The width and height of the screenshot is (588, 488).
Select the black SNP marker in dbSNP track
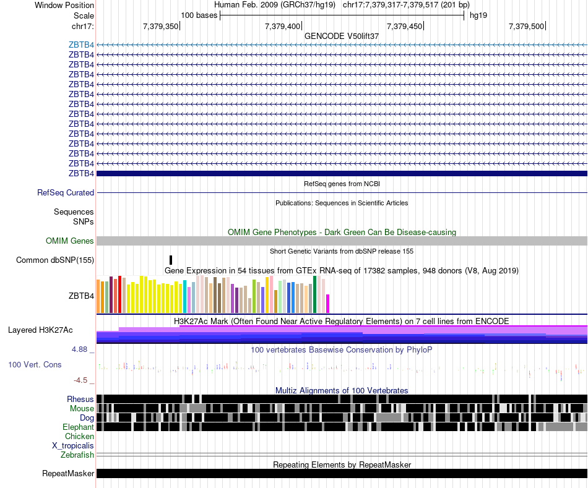tap(171, 260)
